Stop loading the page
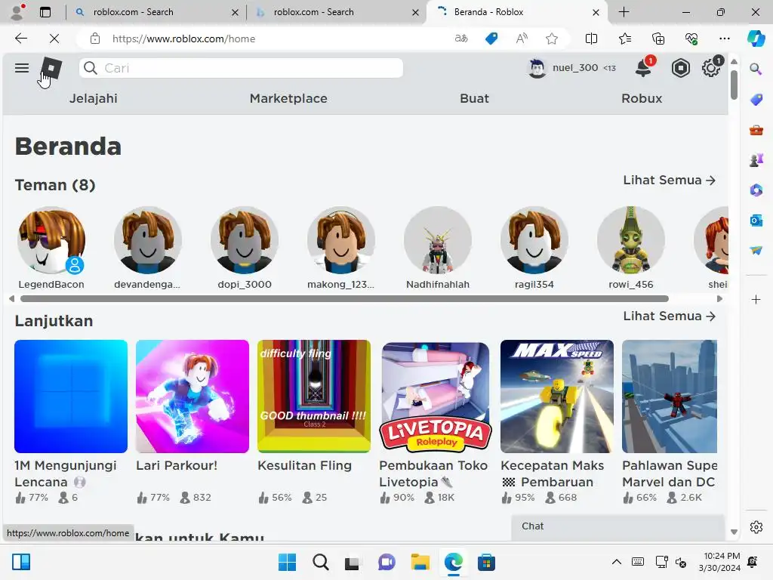 (x=54, y=39)
